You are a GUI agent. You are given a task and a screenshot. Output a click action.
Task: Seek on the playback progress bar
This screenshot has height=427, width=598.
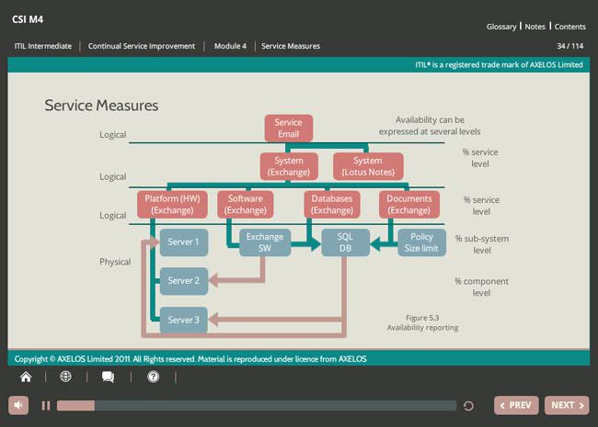(257, 406)
